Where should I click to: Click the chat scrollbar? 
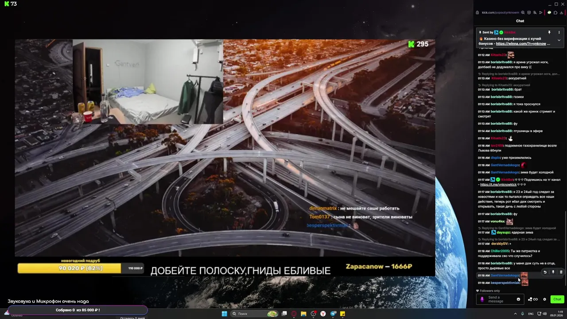click(566, 248)
